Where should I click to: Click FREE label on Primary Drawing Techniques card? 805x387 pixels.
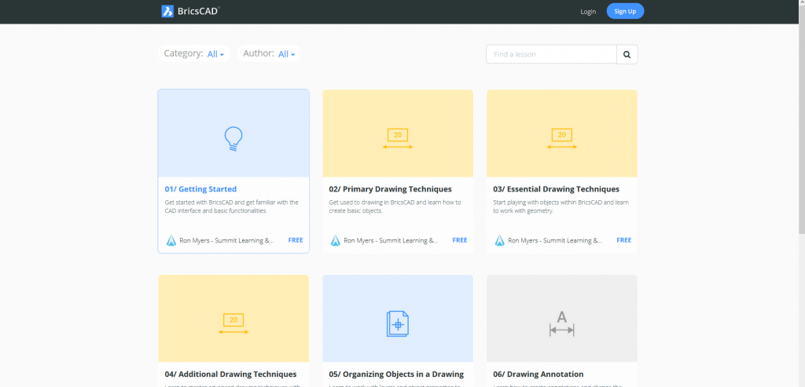click(459, 240)
